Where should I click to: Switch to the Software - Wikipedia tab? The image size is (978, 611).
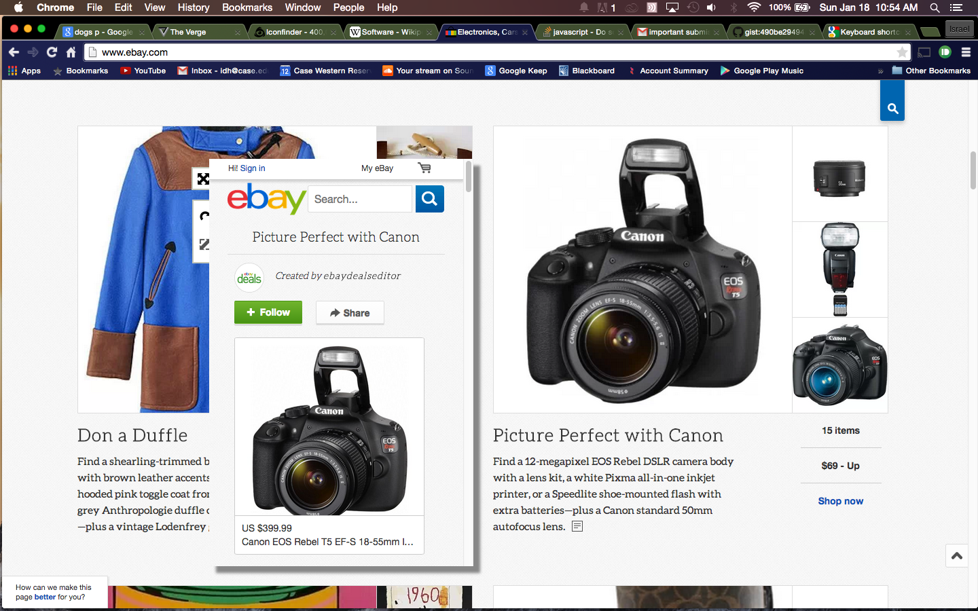tap(391, 32)
